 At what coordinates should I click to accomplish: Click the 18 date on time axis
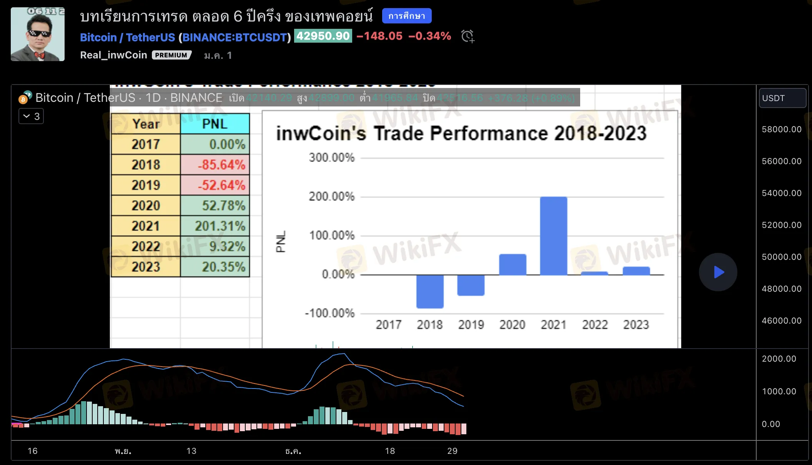390,451
